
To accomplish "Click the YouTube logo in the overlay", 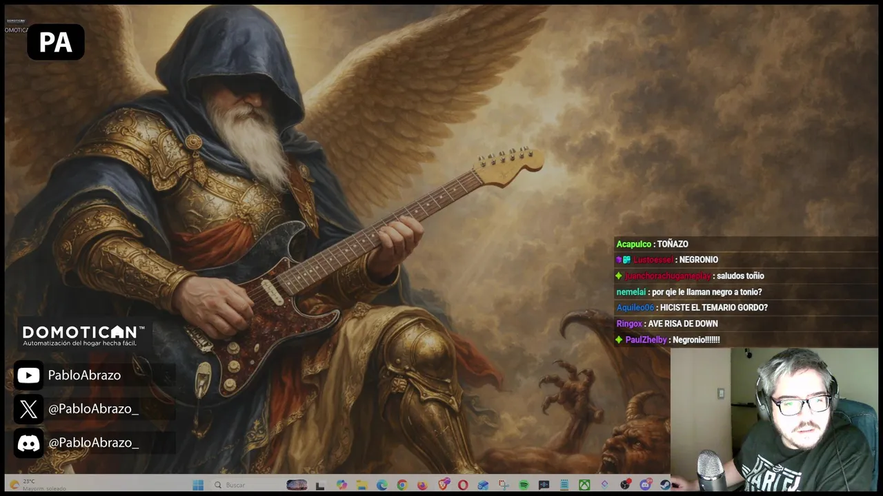I will pyautogui.click(x=28, y=375).
